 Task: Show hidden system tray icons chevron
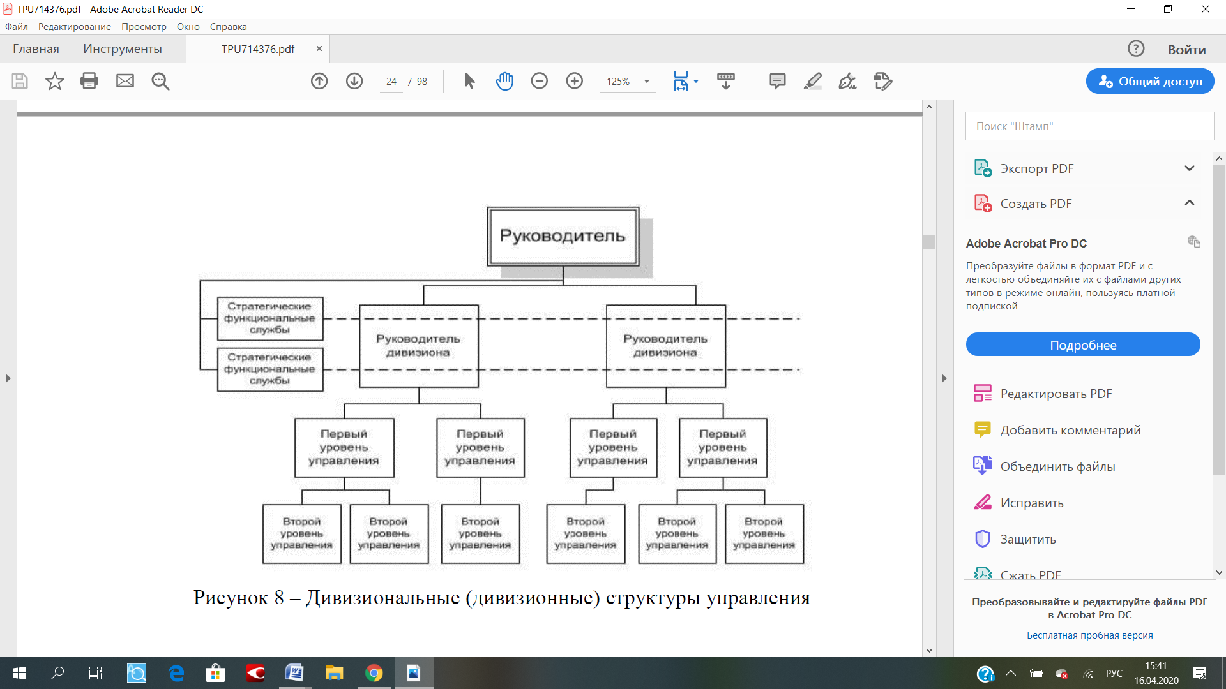(x=1011, y=673)
